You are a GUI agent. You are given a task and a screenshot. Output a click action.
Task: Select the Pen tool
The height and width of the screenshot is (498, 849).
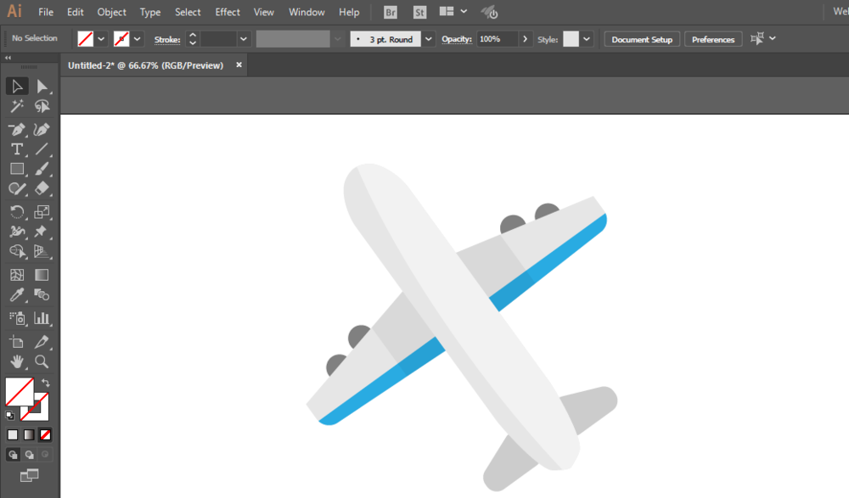point(16,130)
